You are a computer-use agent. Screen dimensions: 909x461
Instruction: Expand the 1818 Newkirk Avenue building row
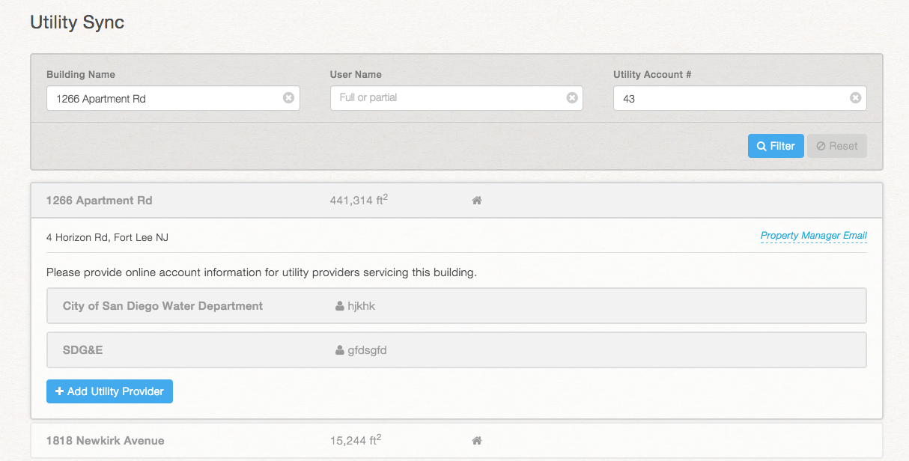457,441
